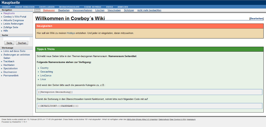Focus the Suche search input field
Screen dimensions: 266x127
point(16,39)
